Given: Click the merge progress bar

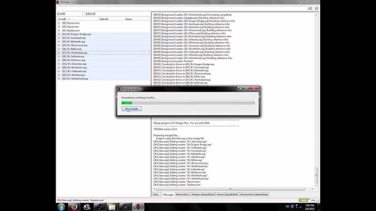Looking at the screenshot, I should point(188,103).
